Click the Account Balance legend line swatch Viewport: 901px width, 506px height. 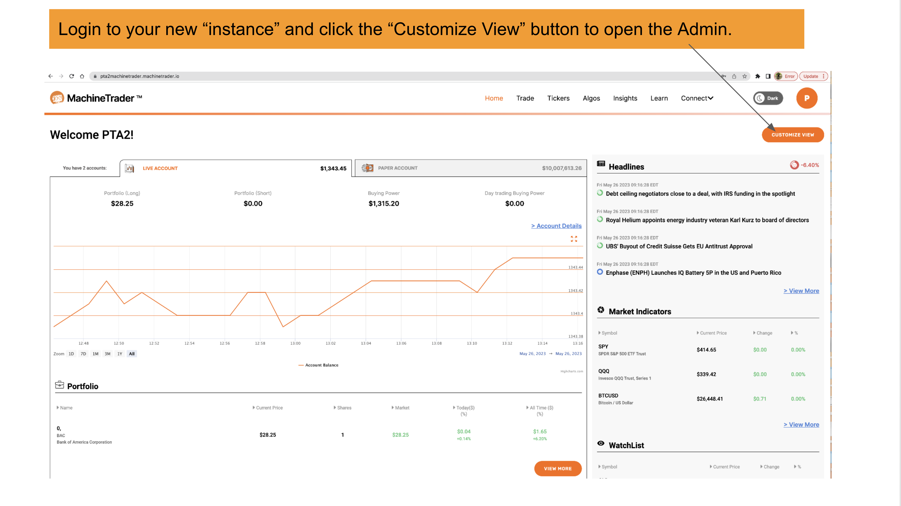tap(301, 365)
